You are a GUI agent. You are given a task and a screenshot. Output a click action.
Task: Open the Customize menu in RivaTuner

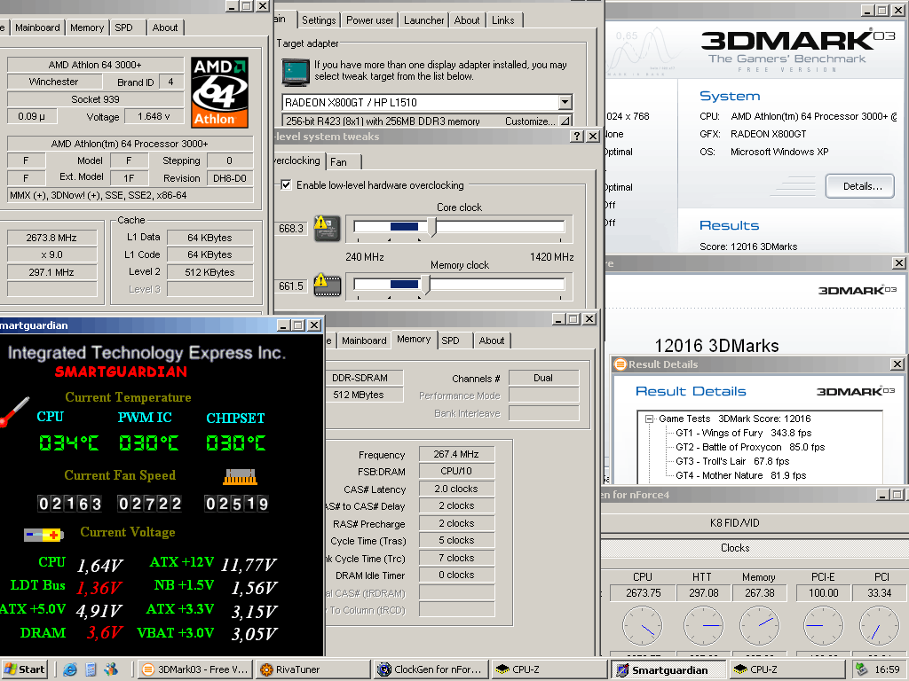(530, 121)
